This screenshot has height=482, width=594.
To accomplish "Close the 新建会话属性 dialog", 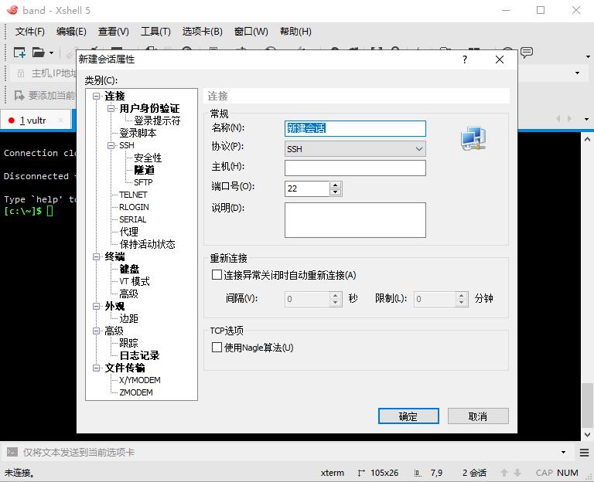I will (500, 59).
